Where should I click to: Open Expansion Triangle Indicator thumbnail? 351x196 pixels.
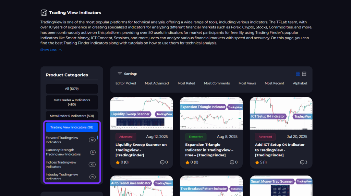point(211,113)
